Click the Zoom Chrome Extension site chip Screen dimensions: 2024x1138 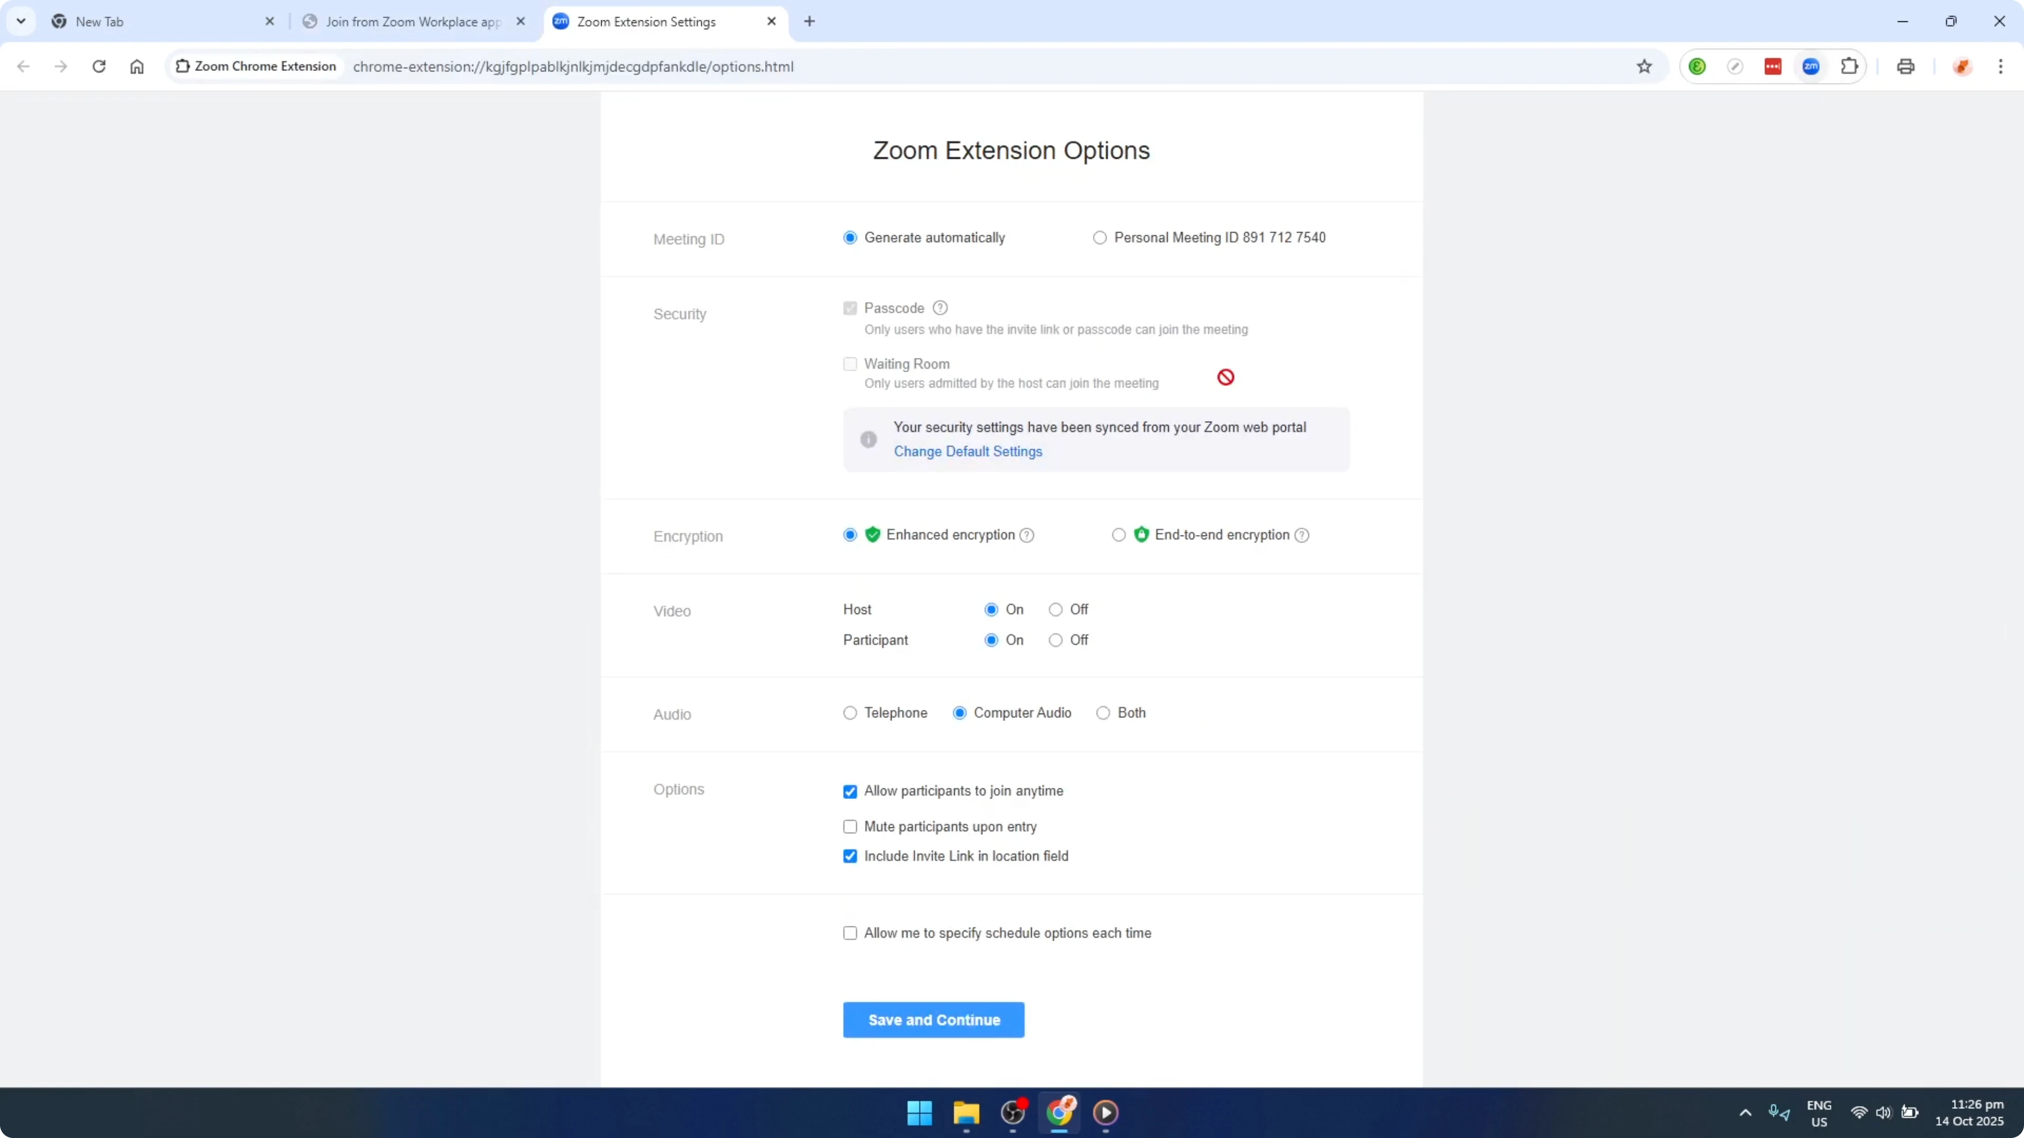tap(256, 67)
